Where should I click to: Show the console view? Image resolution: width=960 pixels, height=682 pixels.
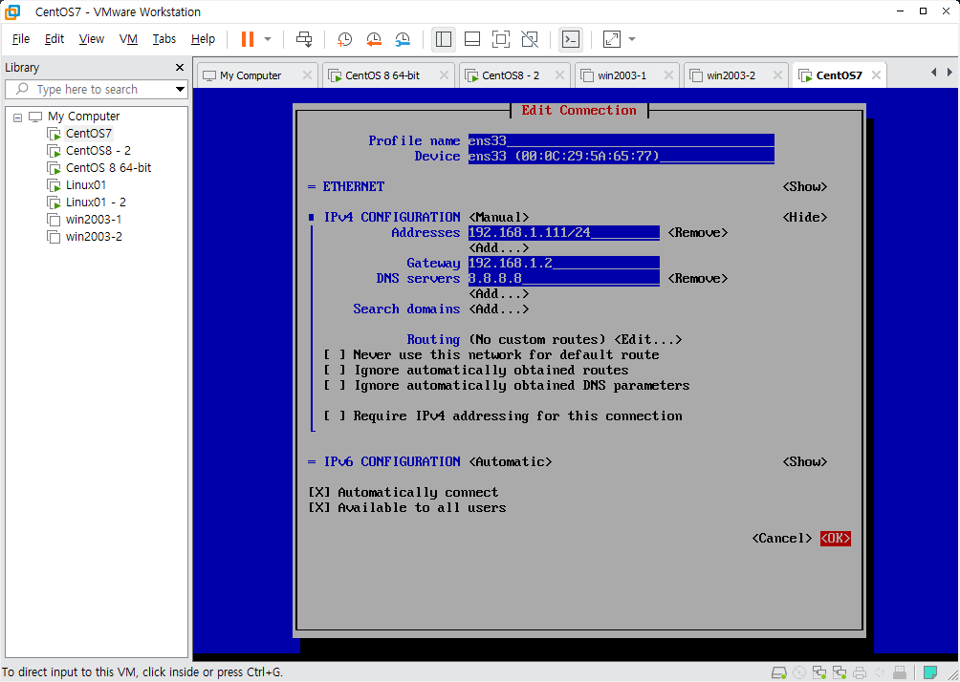click(571, 39)
